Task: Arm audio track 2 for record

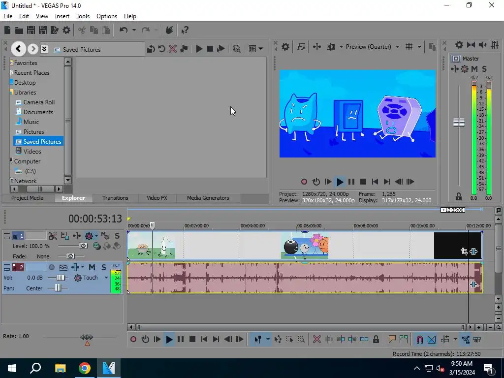Action: click(51, 267)
